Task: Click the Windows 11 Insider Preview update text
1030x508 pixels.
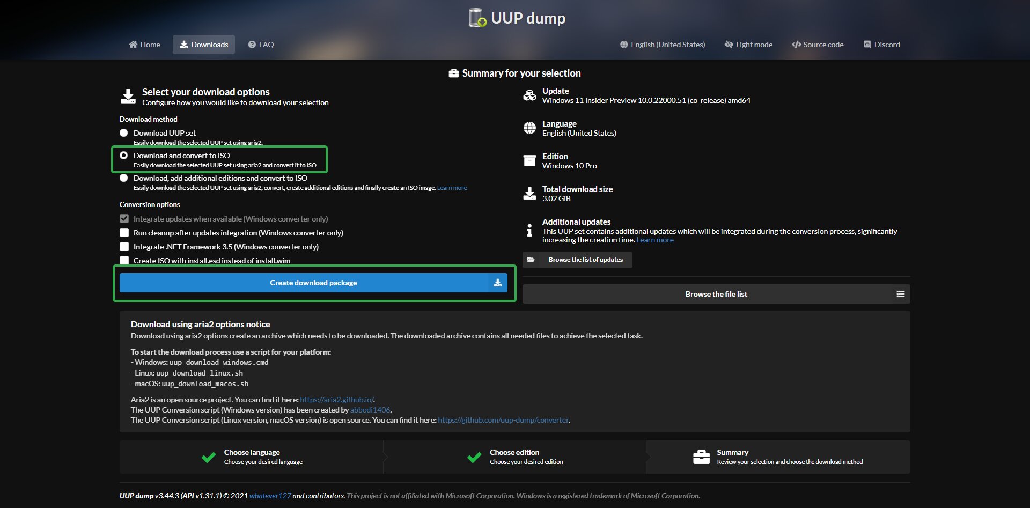Action: tap(646, 100)
